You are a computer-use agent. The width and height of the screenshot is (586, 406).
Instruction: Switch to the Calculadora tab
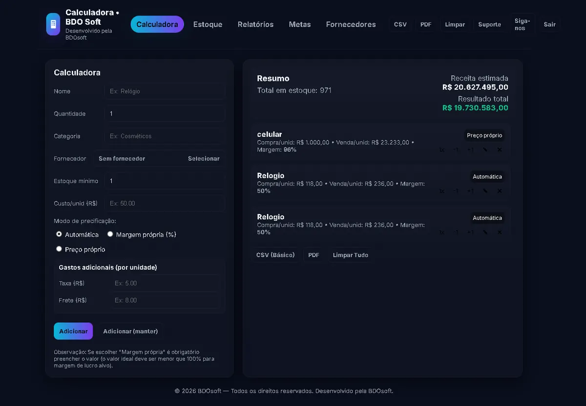pyautogui.click(x=157, y=24)
